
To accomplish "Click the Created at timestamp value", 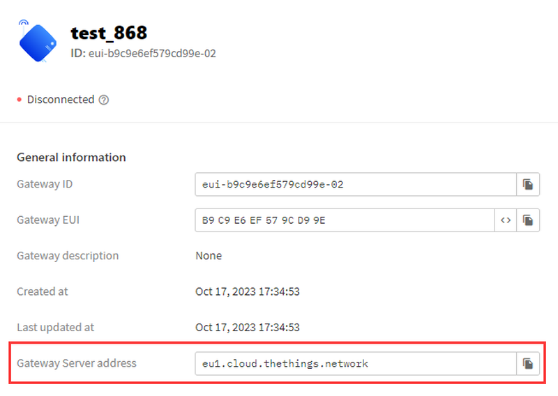I will click(247, 291).
